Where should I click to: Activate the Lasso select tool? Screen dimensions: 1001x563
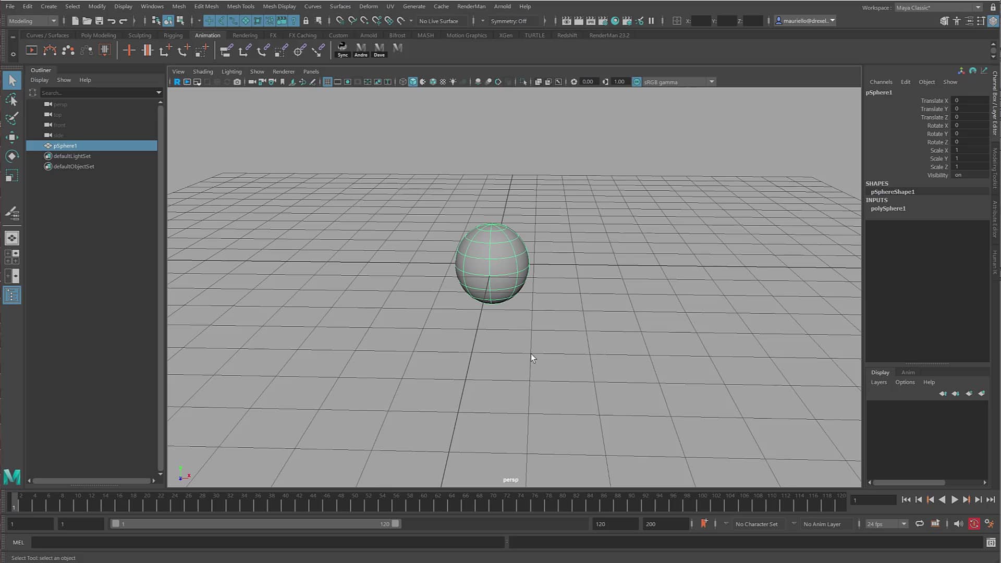(x=12, y=100)
